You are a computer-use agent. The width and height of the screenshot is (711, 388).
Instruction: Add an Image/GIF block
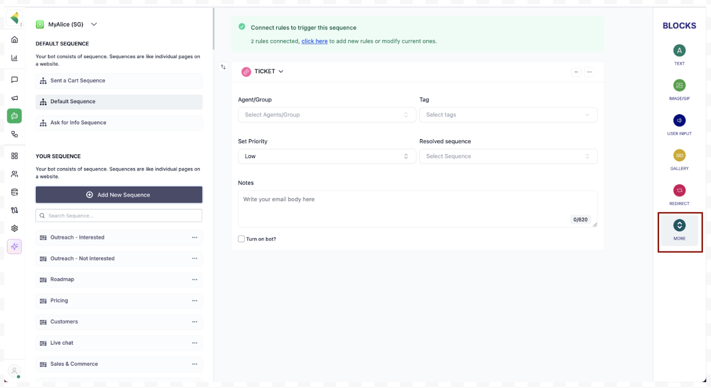(679, 90)
